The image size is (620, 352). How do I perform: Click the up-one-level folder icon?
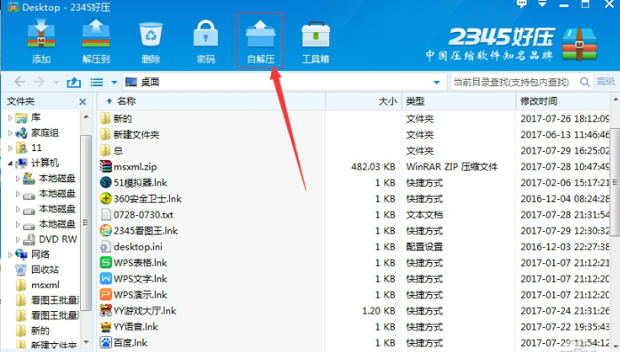click(74, 82)
